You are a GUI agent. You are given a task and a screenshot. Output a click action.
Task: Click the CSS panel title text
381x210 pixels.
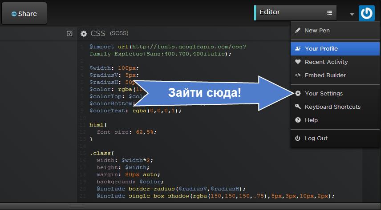click(x=98, y=33)
